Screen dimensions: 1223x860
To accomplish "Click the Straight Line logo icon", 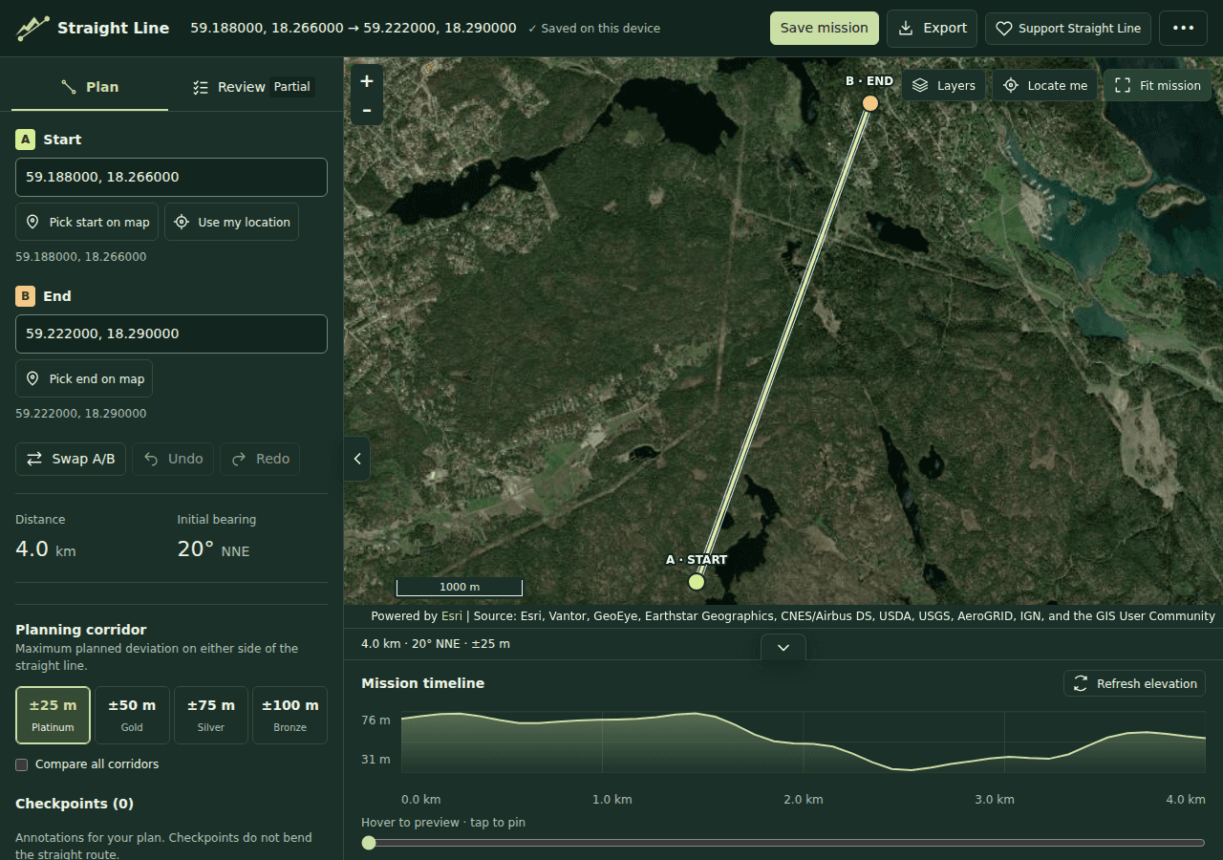I will 32,29.
